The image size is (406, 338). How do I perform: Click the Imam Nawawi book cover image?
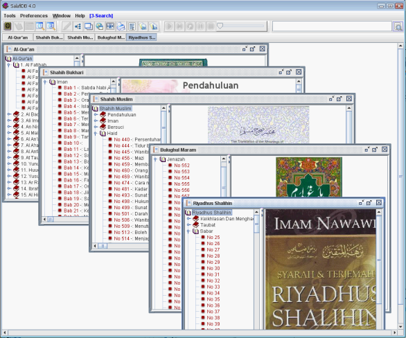click(x=321, y=269)
